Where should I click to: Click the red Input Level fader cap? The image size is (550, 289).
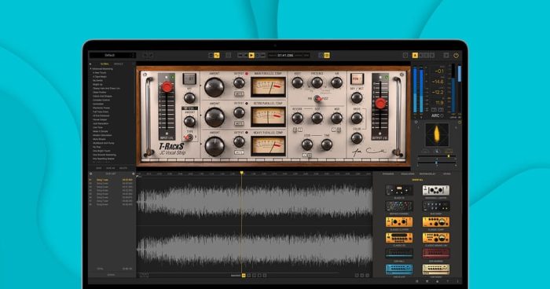click(x=167, y=87)
